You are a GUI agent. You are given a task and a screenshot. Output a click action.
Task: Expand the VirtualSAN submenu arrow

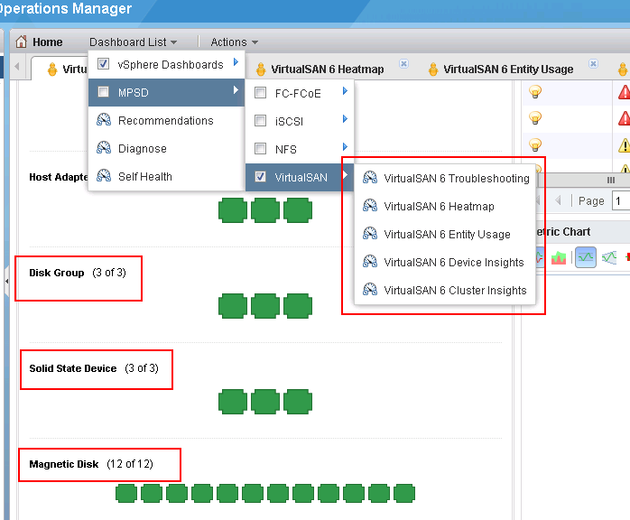(345, 175)
